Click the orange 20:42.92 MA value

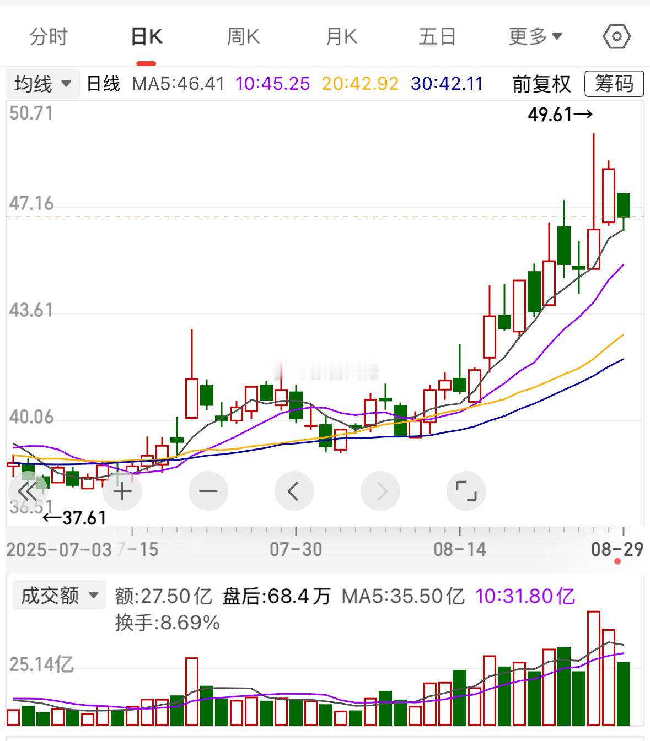pos(361,84)
